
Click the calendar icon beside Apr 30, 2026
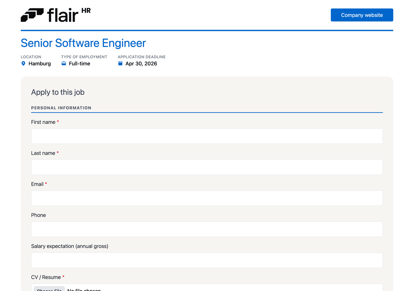120,63
